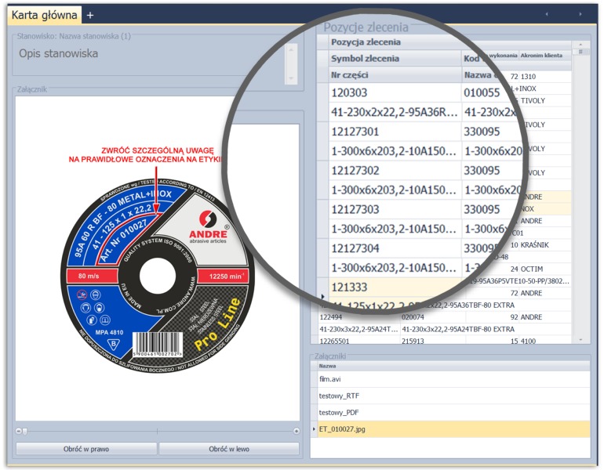Click part number 41-230x2x22,2-95A36R... cell

coord(395,112)
